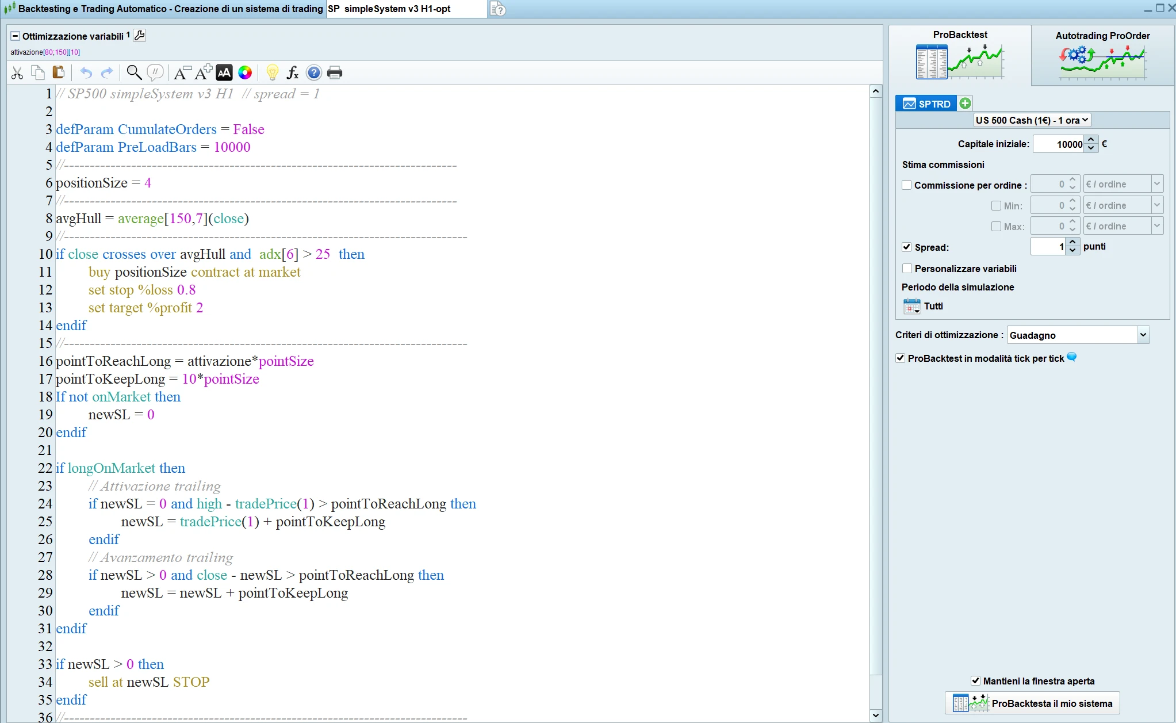Screen dimensions: 1176x723
Task: Click line 8 avgHull average definition
Action: coord(152,219)
